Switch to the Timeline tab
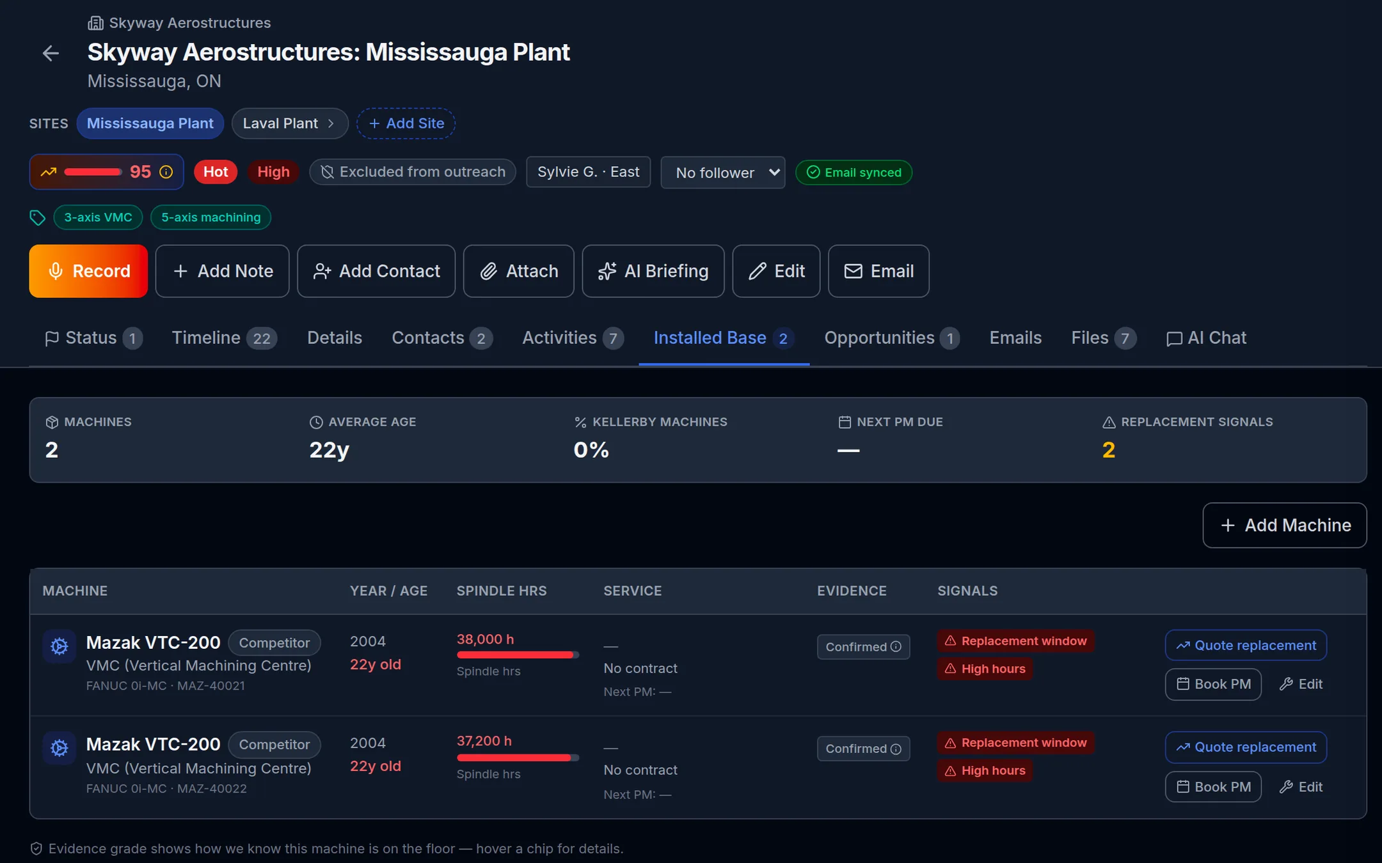 (225, 338)
